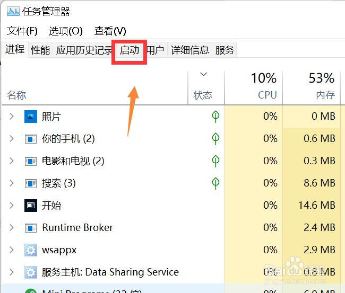This screenshot has width=345, height=293.
Task: Select the Runtime Broker process name
Action: tap(77, 227)
